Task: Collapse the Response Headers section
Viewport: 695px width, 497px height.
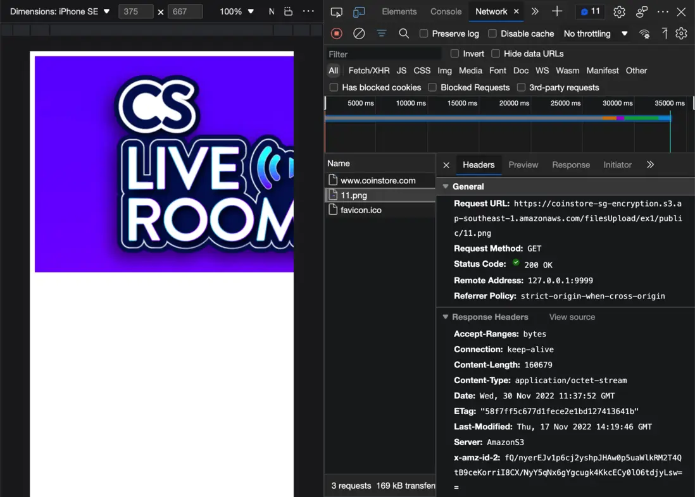Action: click(x=446, y=317)
